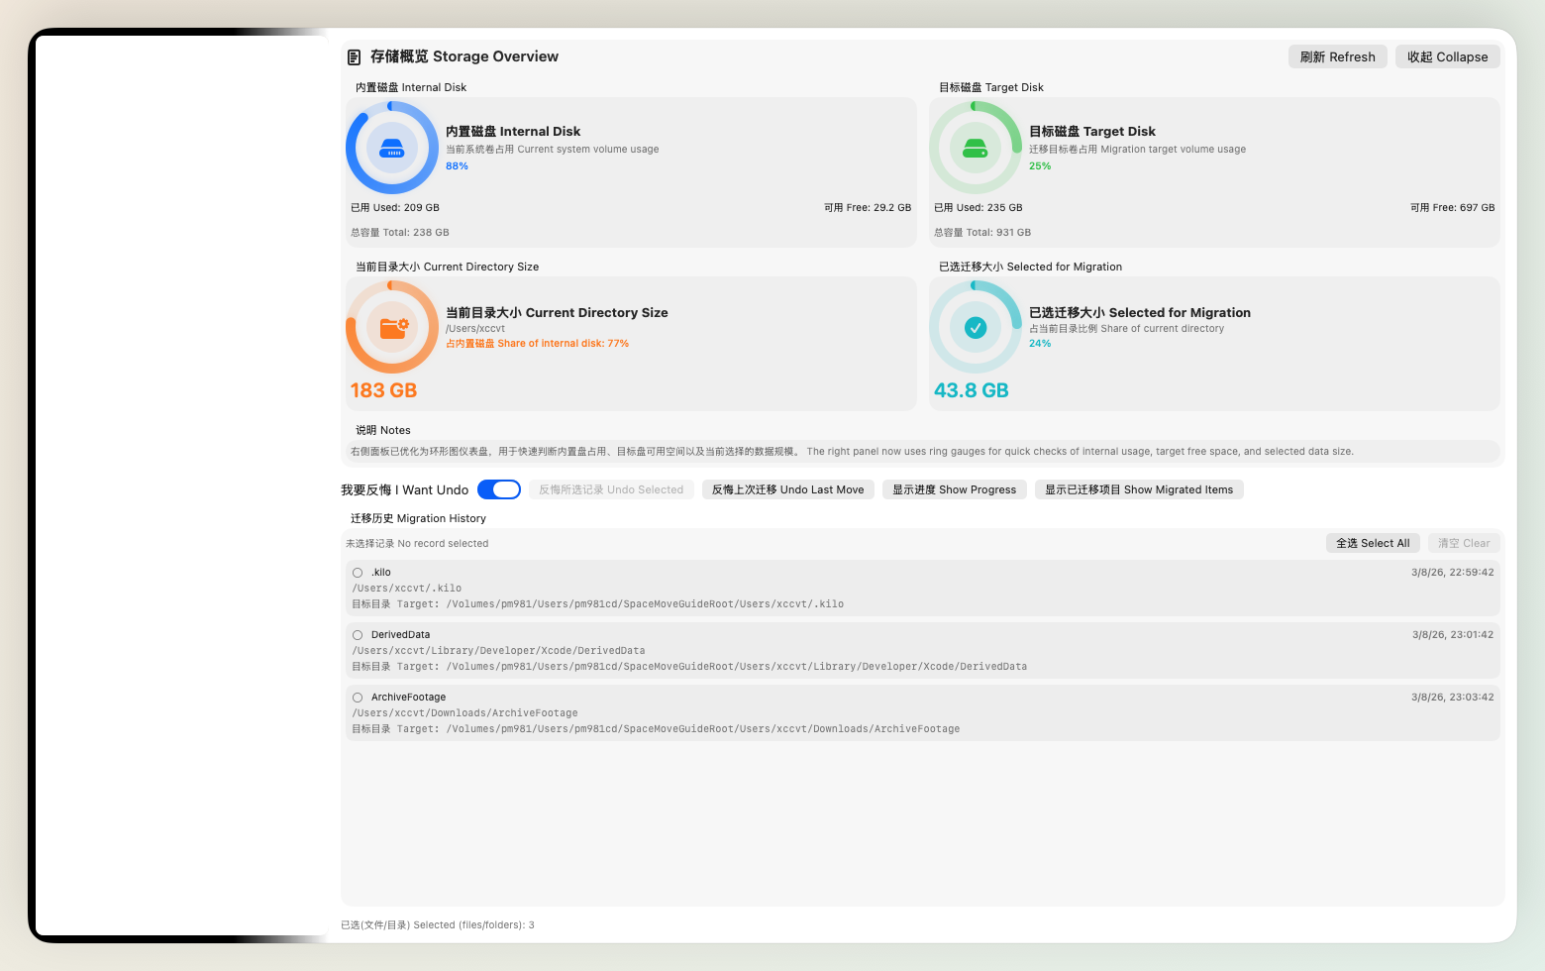The width and height of the screenshot is (1545, 971).
Task: Click the Undo Selected button
Action: (611, 489)
